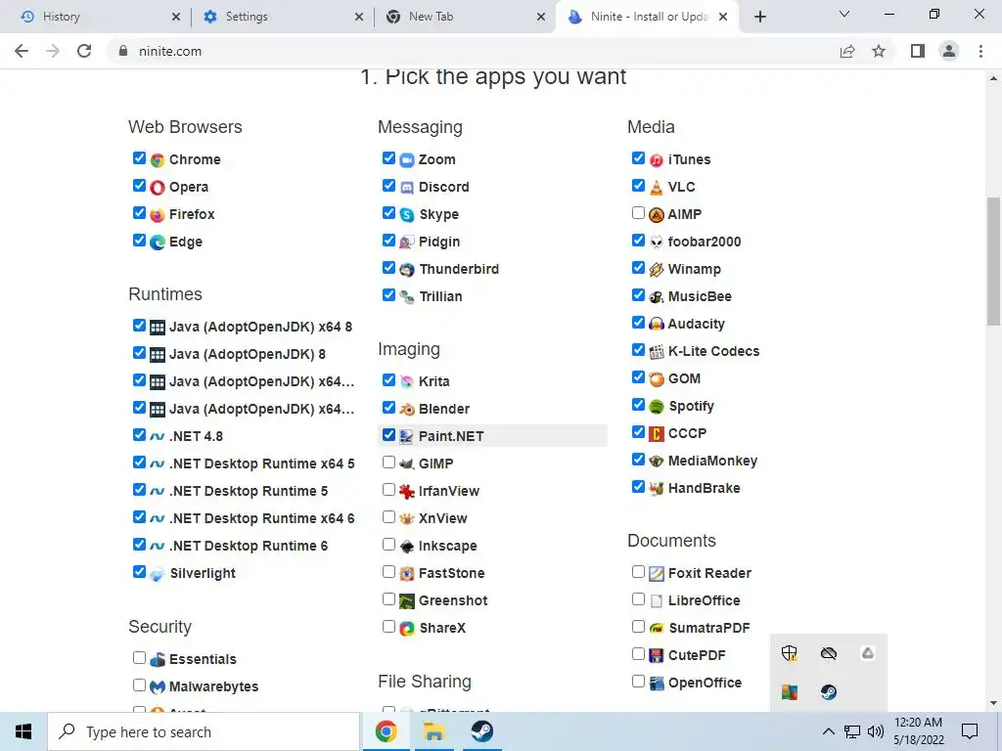Image resolution: width=1002 pixels, height=751 pixels.
Task: Click the Zoom app icon in Messaging
Action: pyautogui.click(x=407, y=159)
